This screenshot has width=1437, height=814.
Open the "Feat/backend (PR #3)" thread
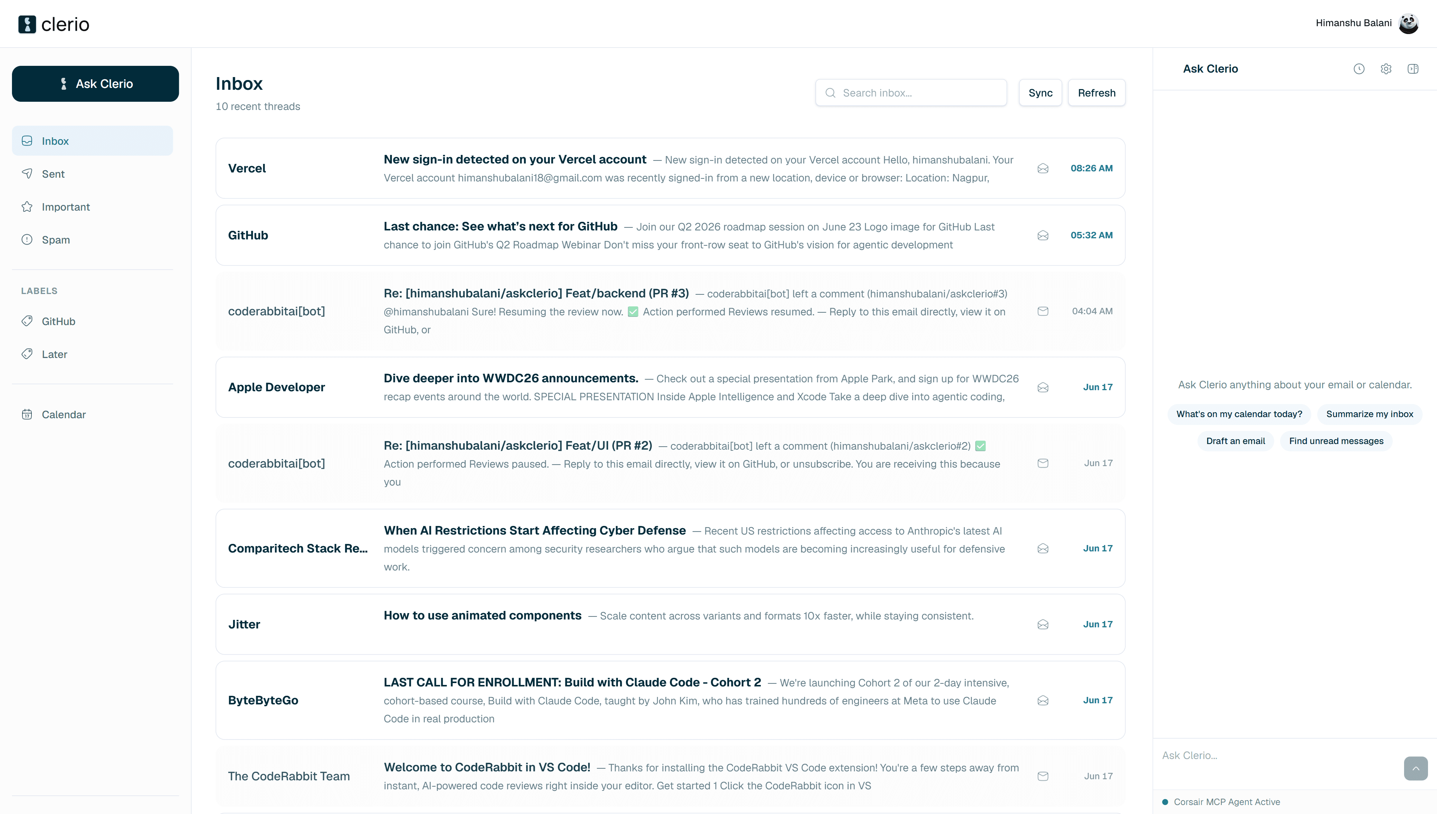670,311
